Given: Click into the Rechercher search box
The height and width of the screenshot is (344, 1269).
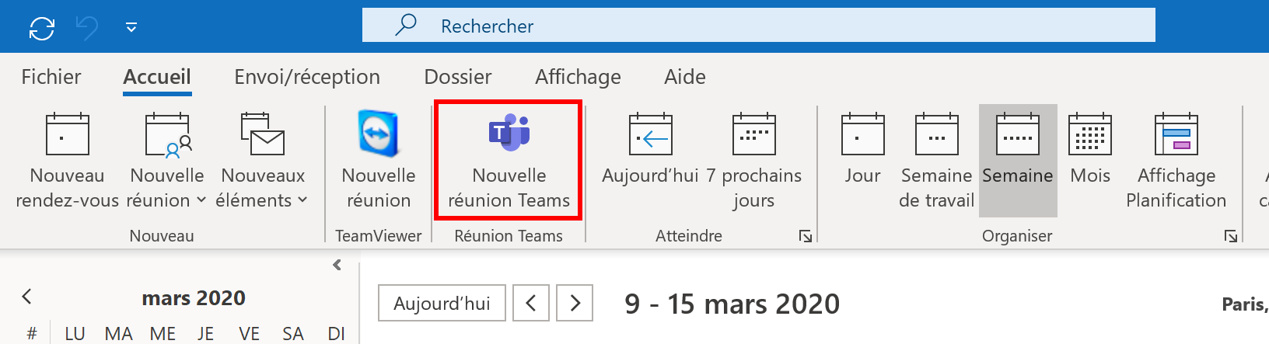Looking at the screenshot, I should coord(759,26).
